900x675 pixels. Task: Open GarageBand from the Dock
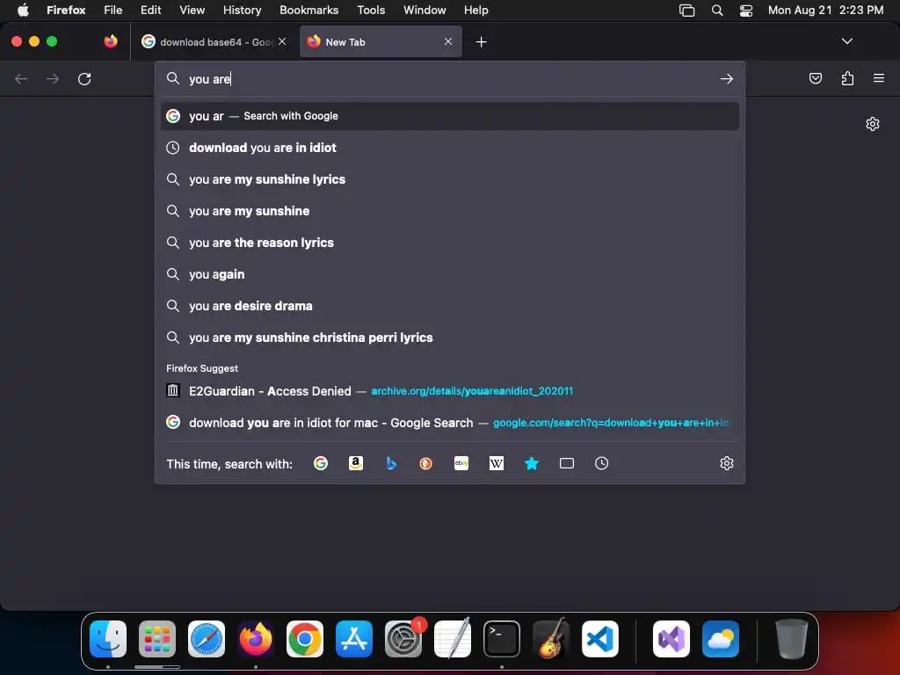pyautogui.click(x=551, y=638)
